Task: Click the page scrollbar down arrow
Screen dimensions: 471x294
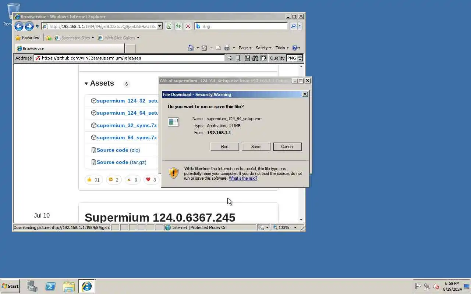Action: click(301, 220)
